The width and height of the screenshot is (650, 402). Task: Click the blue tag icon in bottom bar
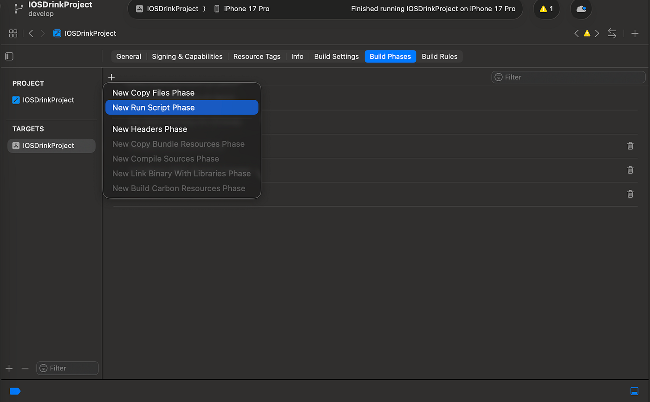pos(15,391)
